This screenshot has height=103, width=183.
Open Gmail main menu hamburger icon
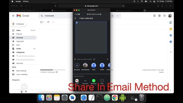pos(13,16)
